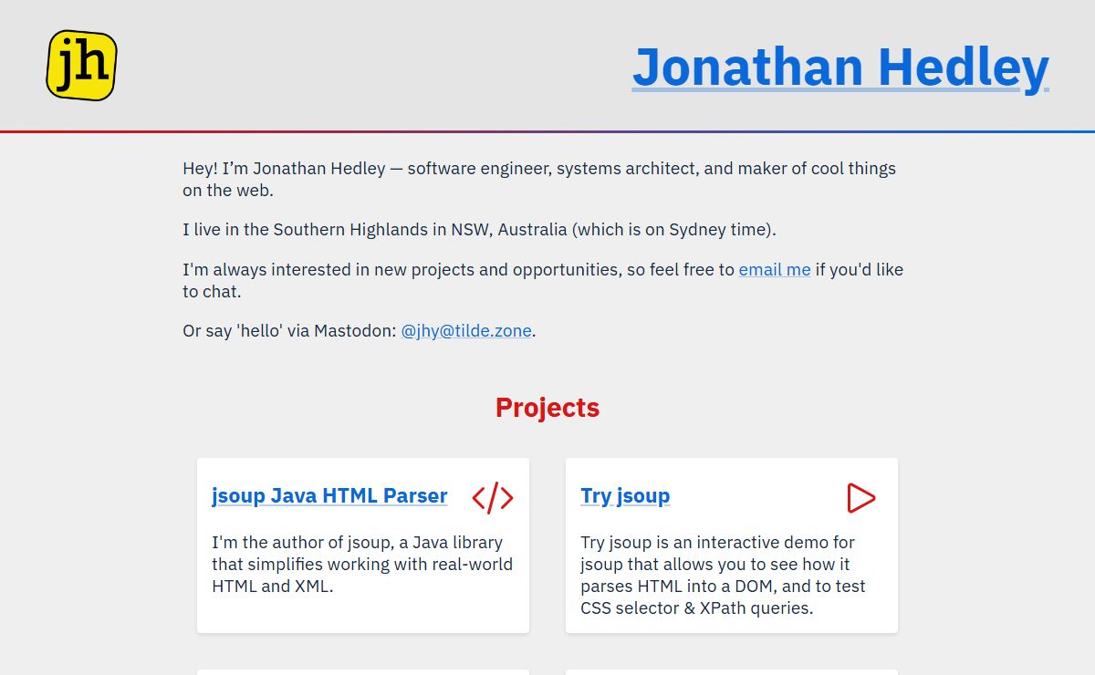Click the jsoup Java library description text

(x=362, y=565)
